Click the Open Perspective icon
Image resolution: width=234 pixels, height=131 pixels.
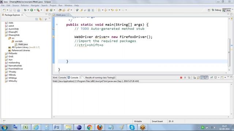pos(209,10)
